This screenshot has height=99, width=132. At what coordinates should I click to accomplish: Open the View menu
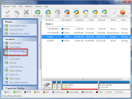pyautogui.click(x=14, y=6)
